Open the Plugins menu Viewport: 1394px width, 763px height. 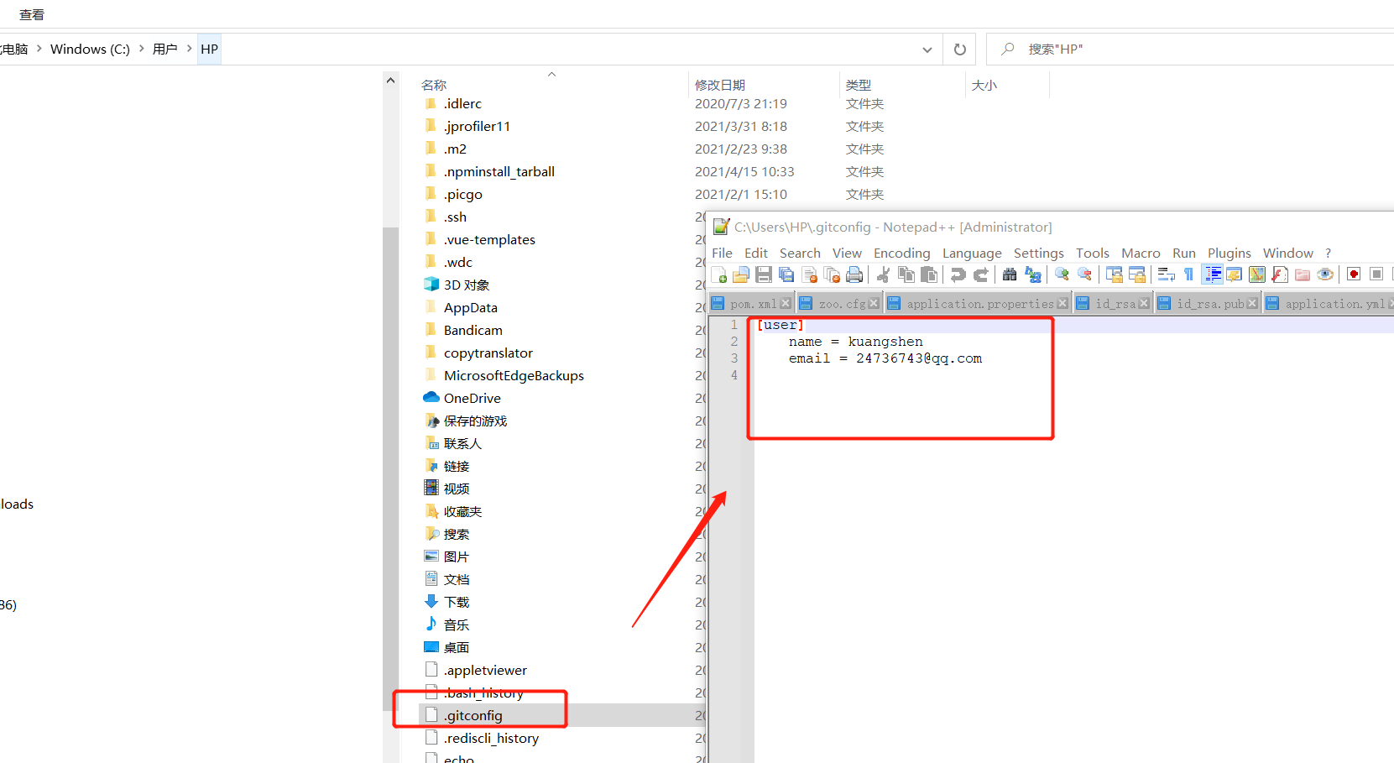(x=1230, y=253)
